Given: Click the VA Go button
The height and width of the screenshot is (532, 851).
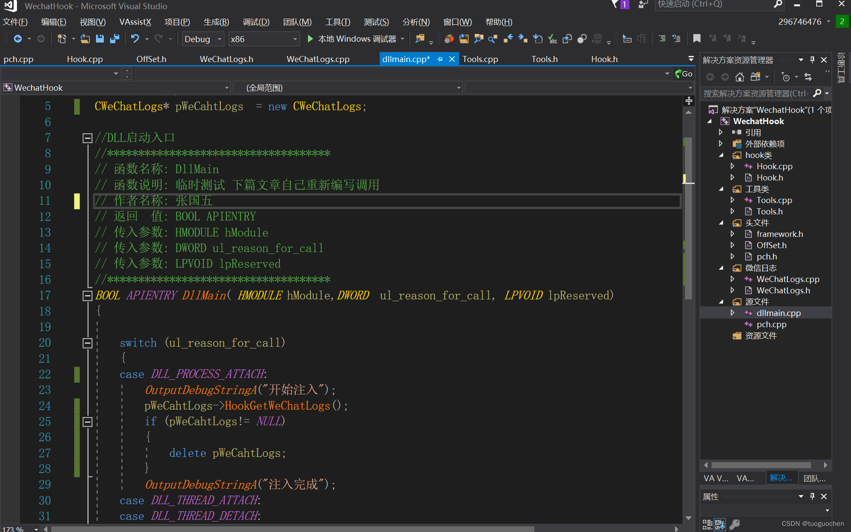Looking at the screenshot, I should 684,74.
